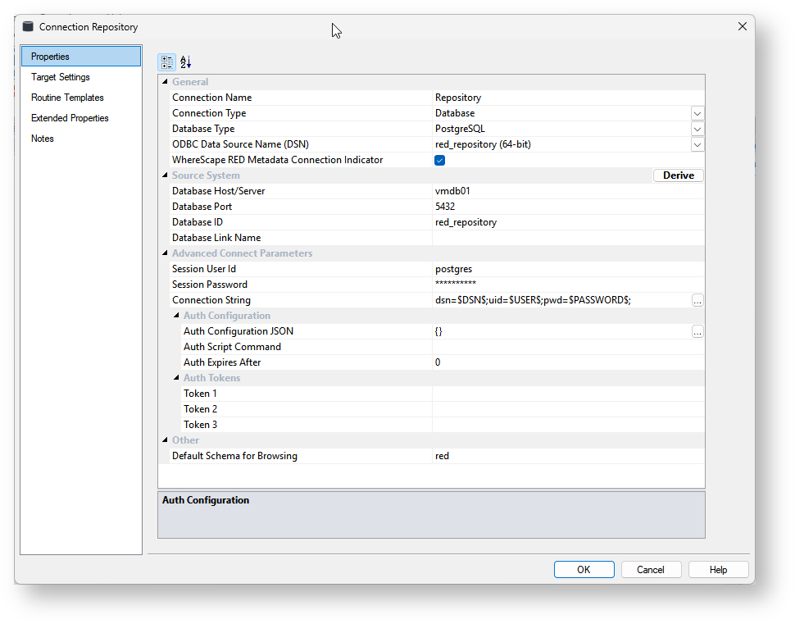Edit the Auth Expires After value
795x624 pixels.
tap(568, 362)
